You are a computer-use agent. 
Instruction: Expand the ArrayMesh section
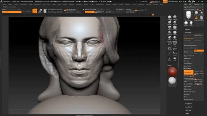click(x=188, y=104)
